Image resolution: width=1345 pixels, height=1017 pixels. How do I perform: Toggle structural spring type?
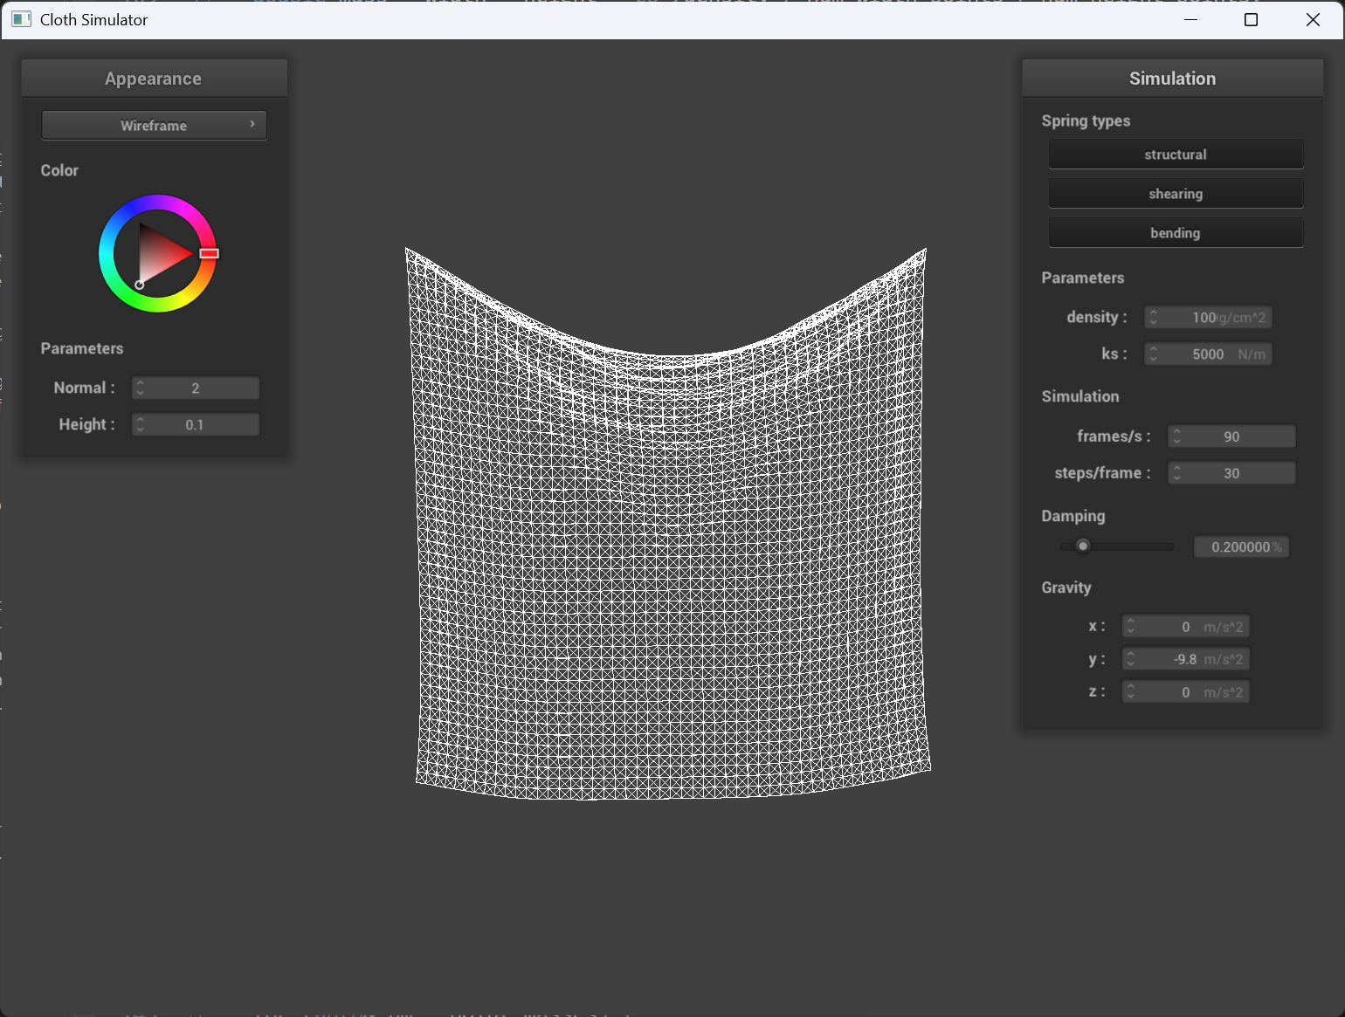[x=1176, y=155]
